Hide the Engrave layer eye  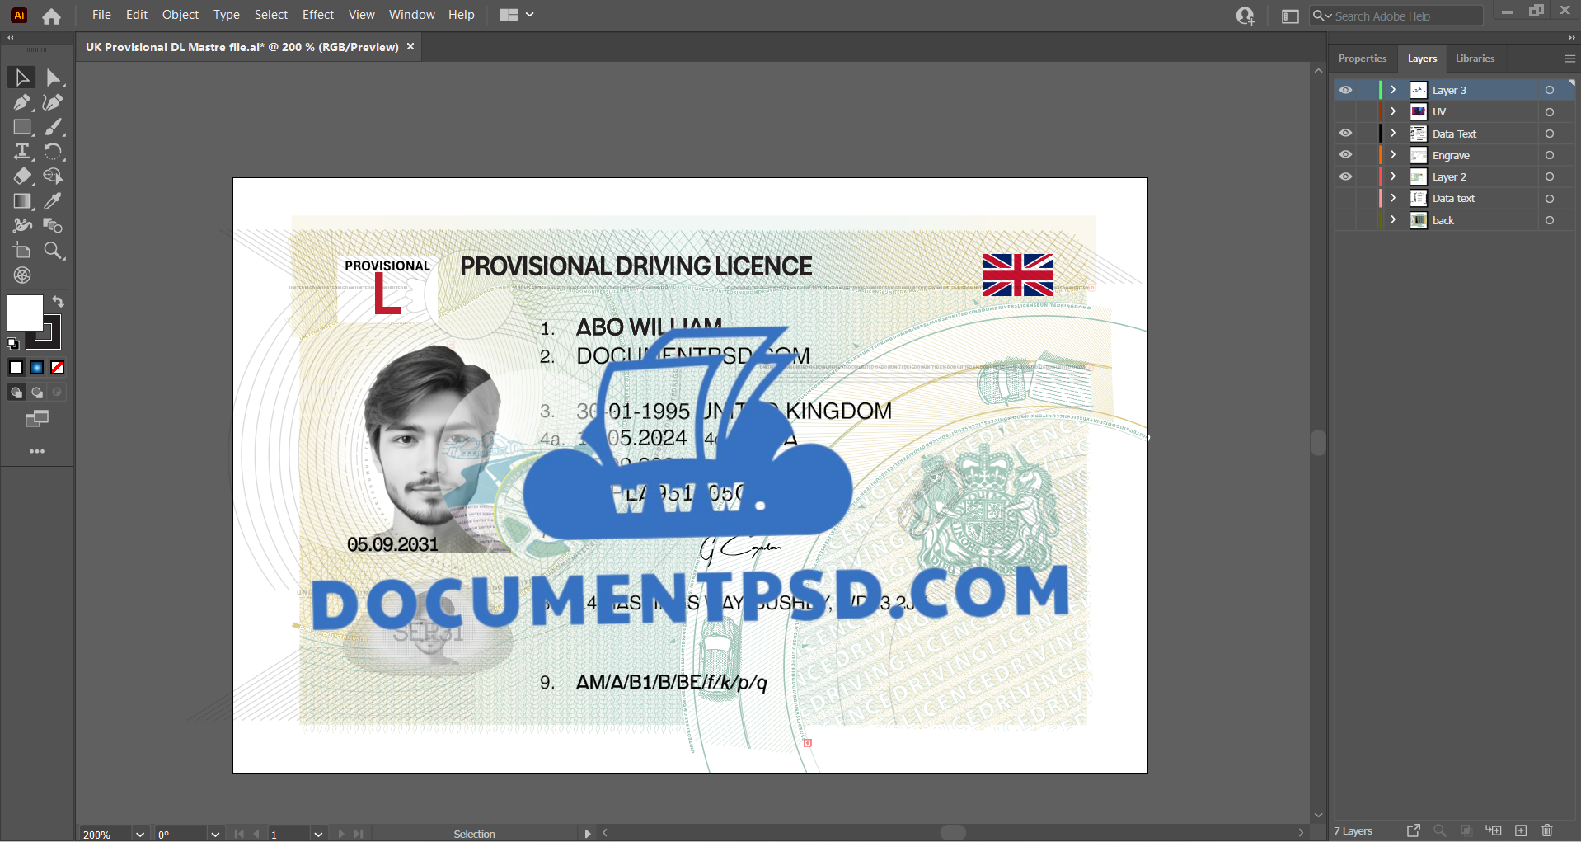pyautogui.click(x=1345, y=155)
